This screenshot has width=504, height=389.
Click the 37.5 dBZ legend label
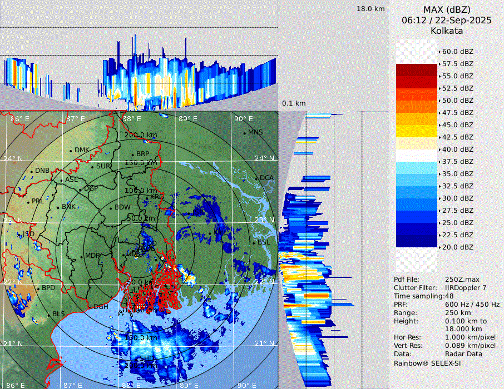[x=457, y=162]
